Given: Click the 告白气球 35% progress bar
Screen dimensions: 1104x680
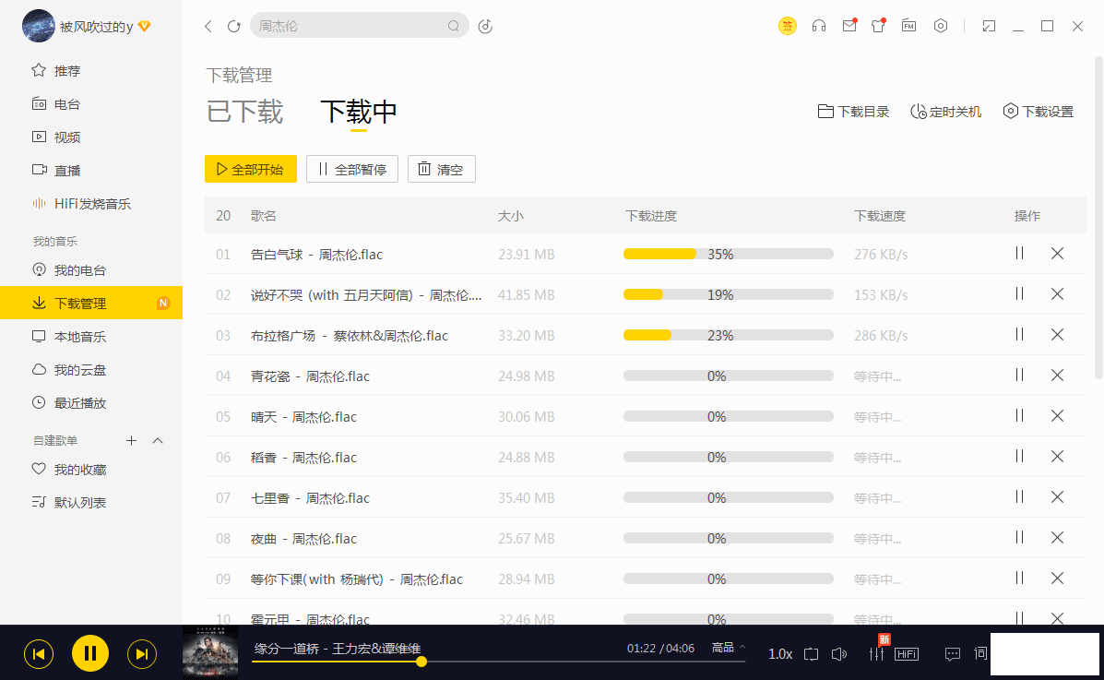Looking at the screenshot, I should point(728,254).
